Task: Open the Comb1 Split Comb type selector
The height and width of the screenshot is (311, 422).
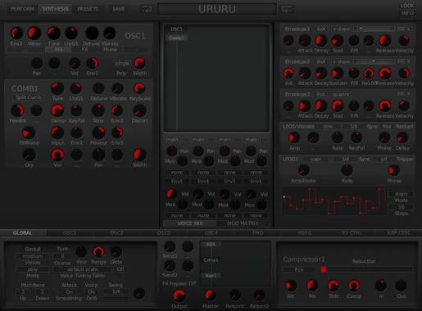Action: pos(29,97)
